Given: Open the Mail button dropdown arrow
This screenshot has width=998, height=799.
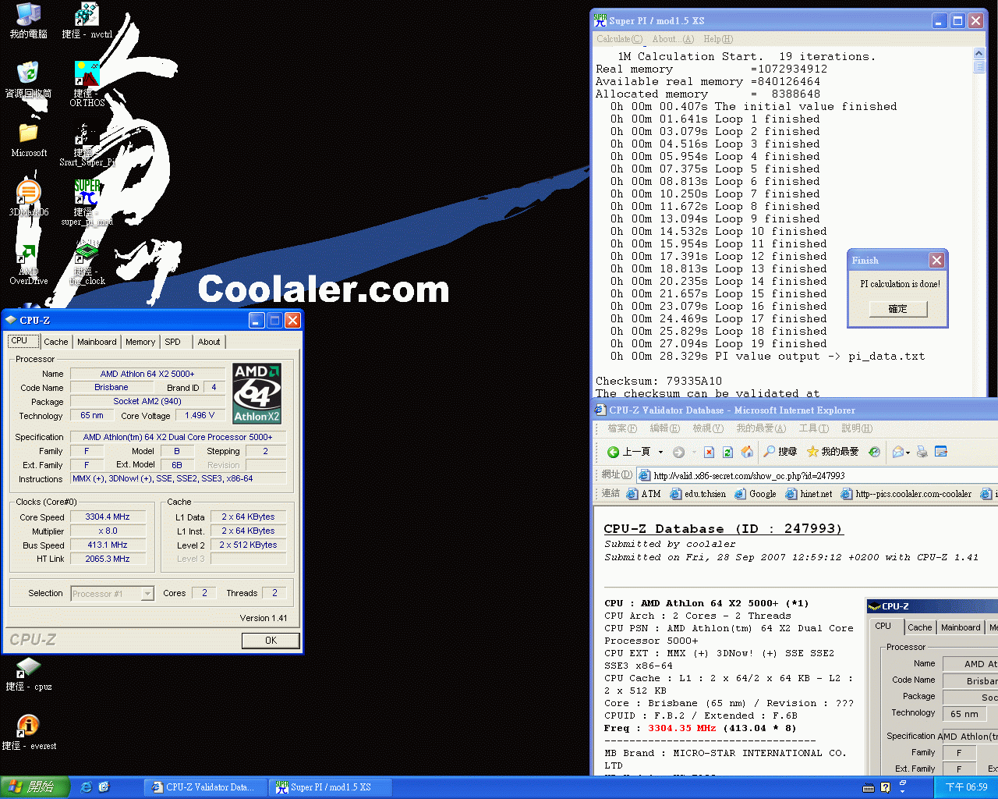Looking at the screenshot, I should (908, 452).
